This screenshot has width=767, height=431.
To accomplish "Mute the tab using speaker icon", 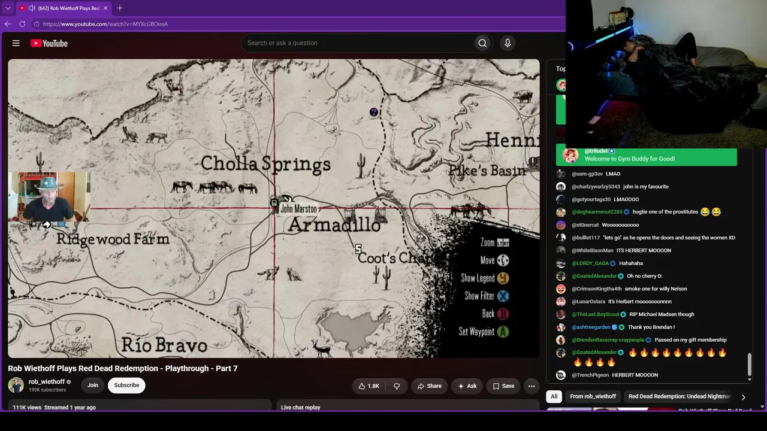I will (x=31, y=8).
